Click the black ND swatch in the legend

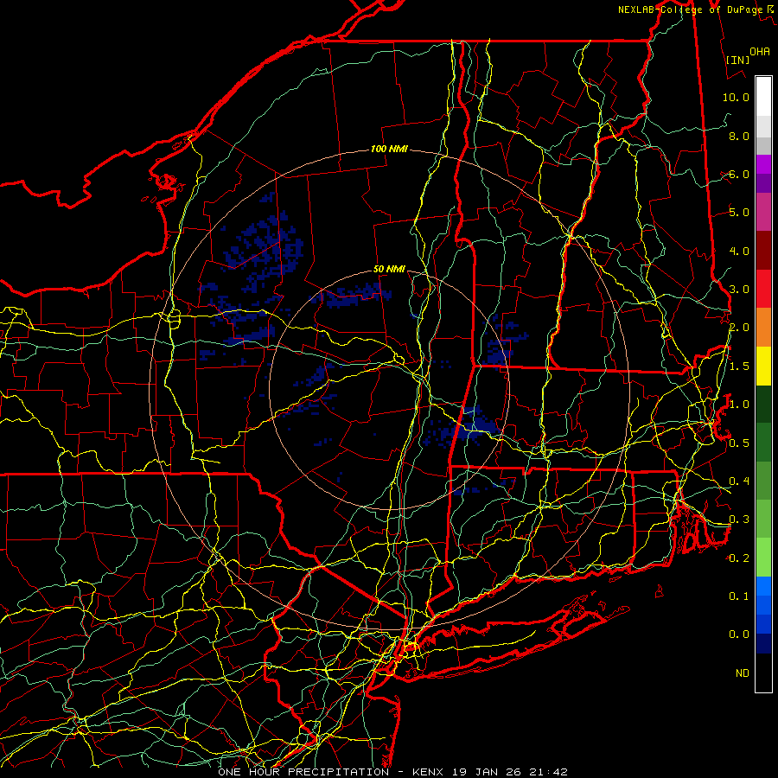[763, 673]
